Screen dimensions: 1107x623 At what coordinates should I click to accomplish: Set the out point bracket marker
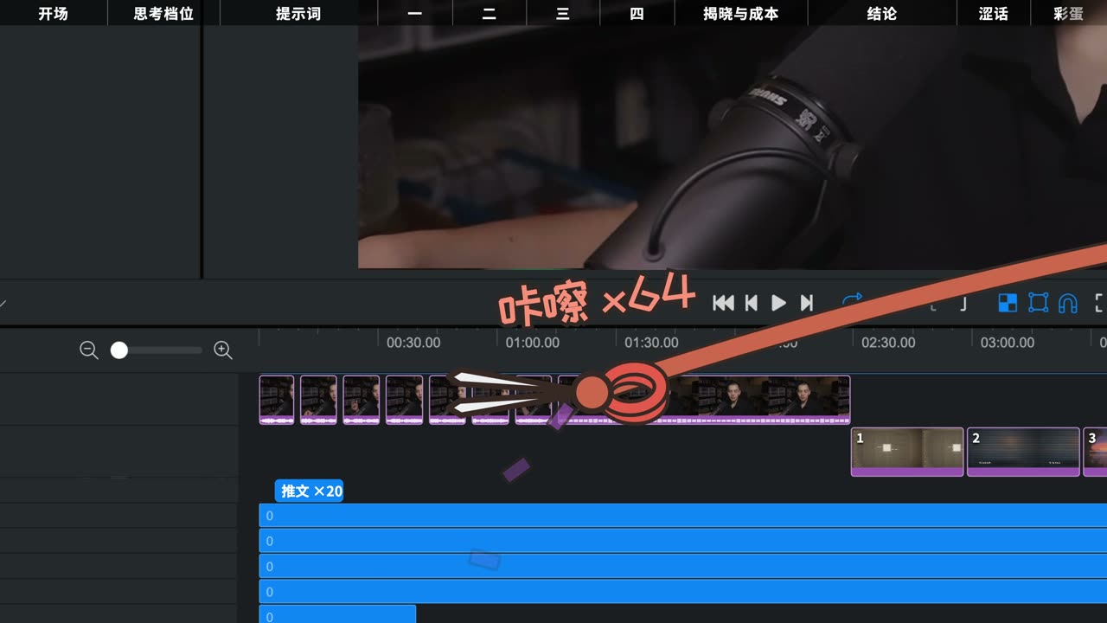pos(963,303)
